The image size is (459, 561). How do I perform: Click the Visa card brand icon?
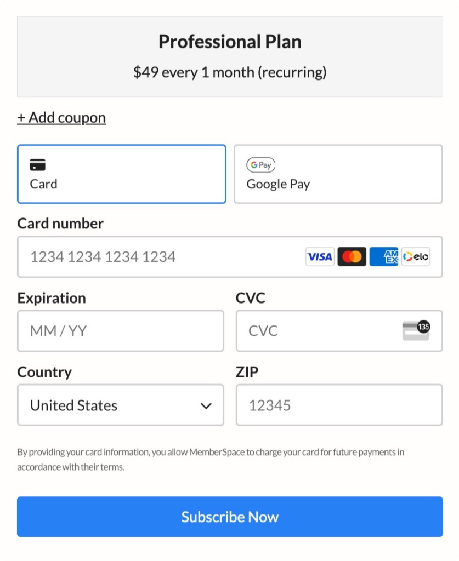click(320, 256)
